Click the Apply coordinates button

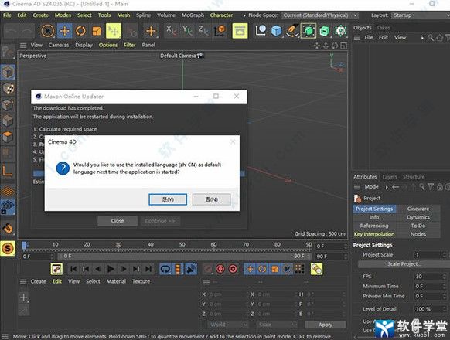pyautogui.click(x=326, y=325)
